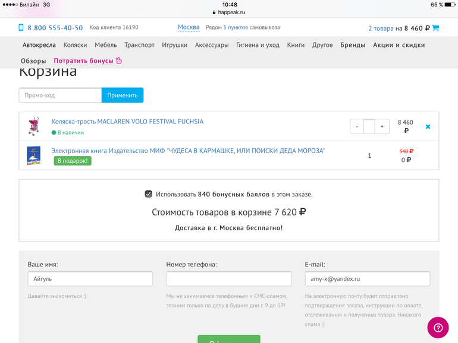Focus the Промо-код input field
458x343 pixels.
point(60,95)
